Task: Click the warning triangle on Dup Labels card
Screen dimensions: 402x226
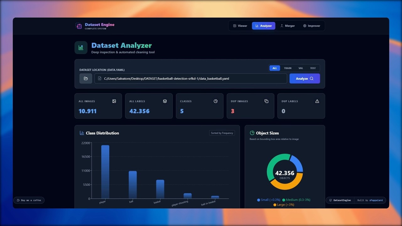Action: point(317,101)
